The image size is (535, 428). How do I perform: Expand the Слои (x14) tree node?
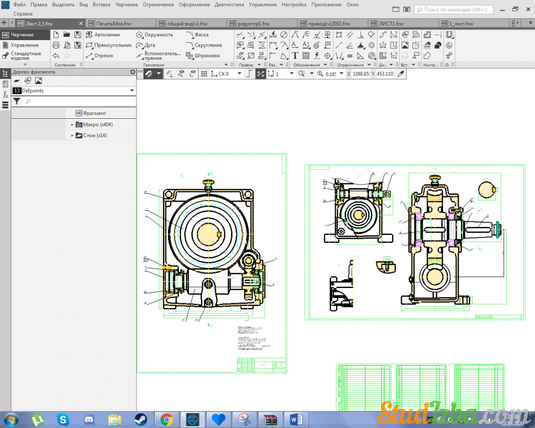tap(72, 136)
